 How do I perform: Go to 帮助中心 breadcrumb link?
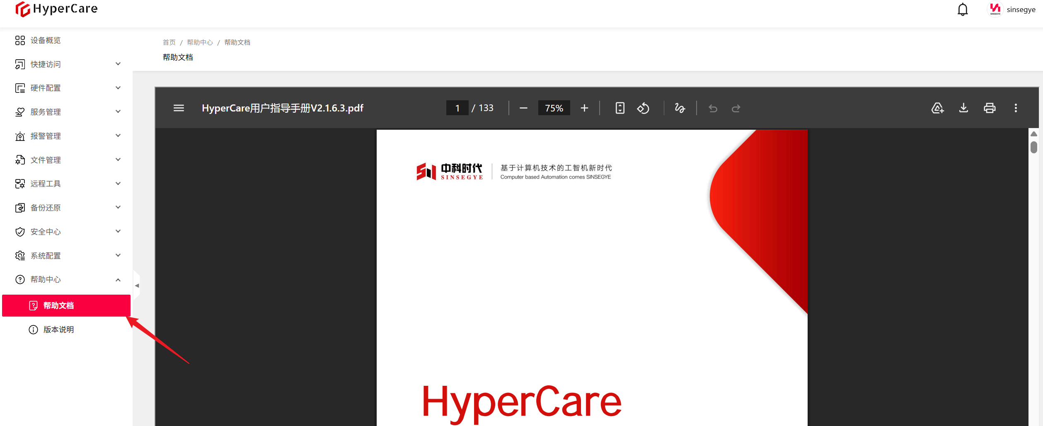pyautogui.click(x=200, y=42)
